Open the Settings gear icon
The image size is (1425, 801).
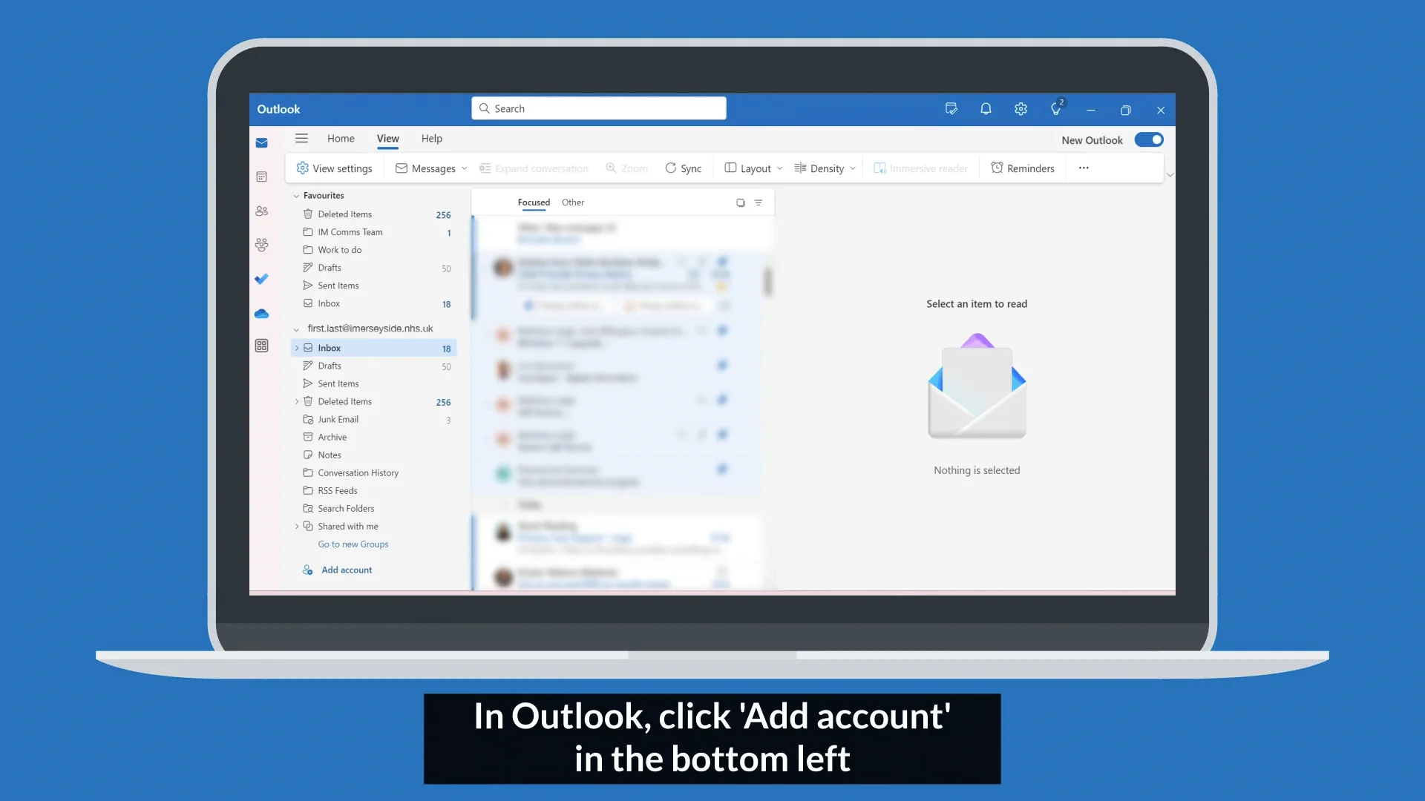coord(1021,109)
